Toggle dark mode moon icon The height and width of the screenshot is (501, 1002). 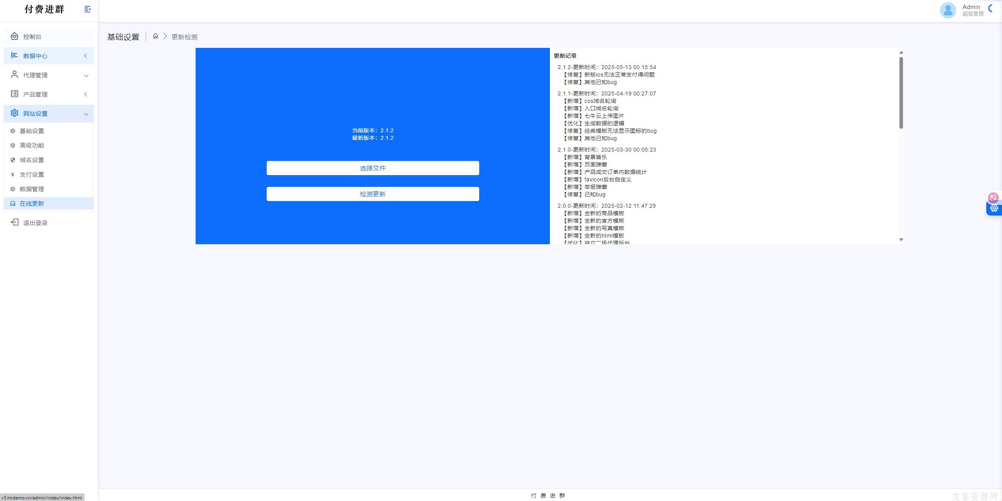pyautogui.click(x=991, y=9)
